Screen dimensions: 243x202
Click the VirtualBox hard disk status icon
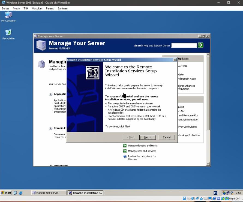184,198
